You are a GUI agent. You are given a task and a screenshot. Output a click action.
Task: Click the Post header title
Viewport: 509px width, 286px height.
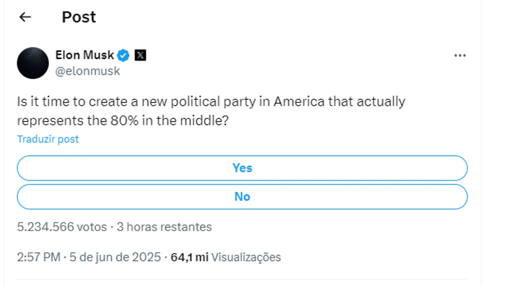(x=79, y=17)
